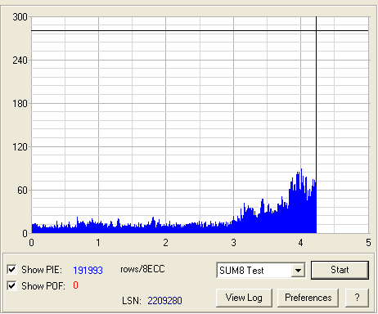The image size is (378, 314).
Task: Click the red POF count value
Action: coord(75,285)
